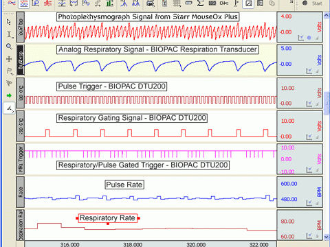Viewport: 330px width, 247px height.
Task: Click 'Photoplethysmograph Signal from Starr MouseOx Plus' annotation
Action: tap(148, 17)
